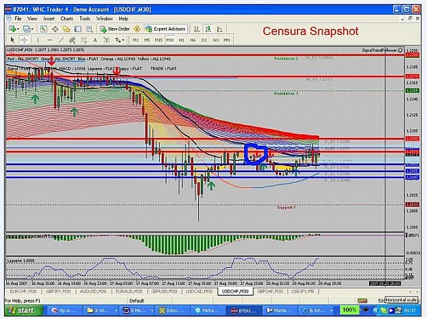Switch to line chart display icon

(219, 29)
